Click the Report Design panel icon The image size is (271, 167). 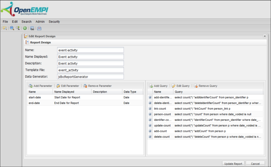27,42
